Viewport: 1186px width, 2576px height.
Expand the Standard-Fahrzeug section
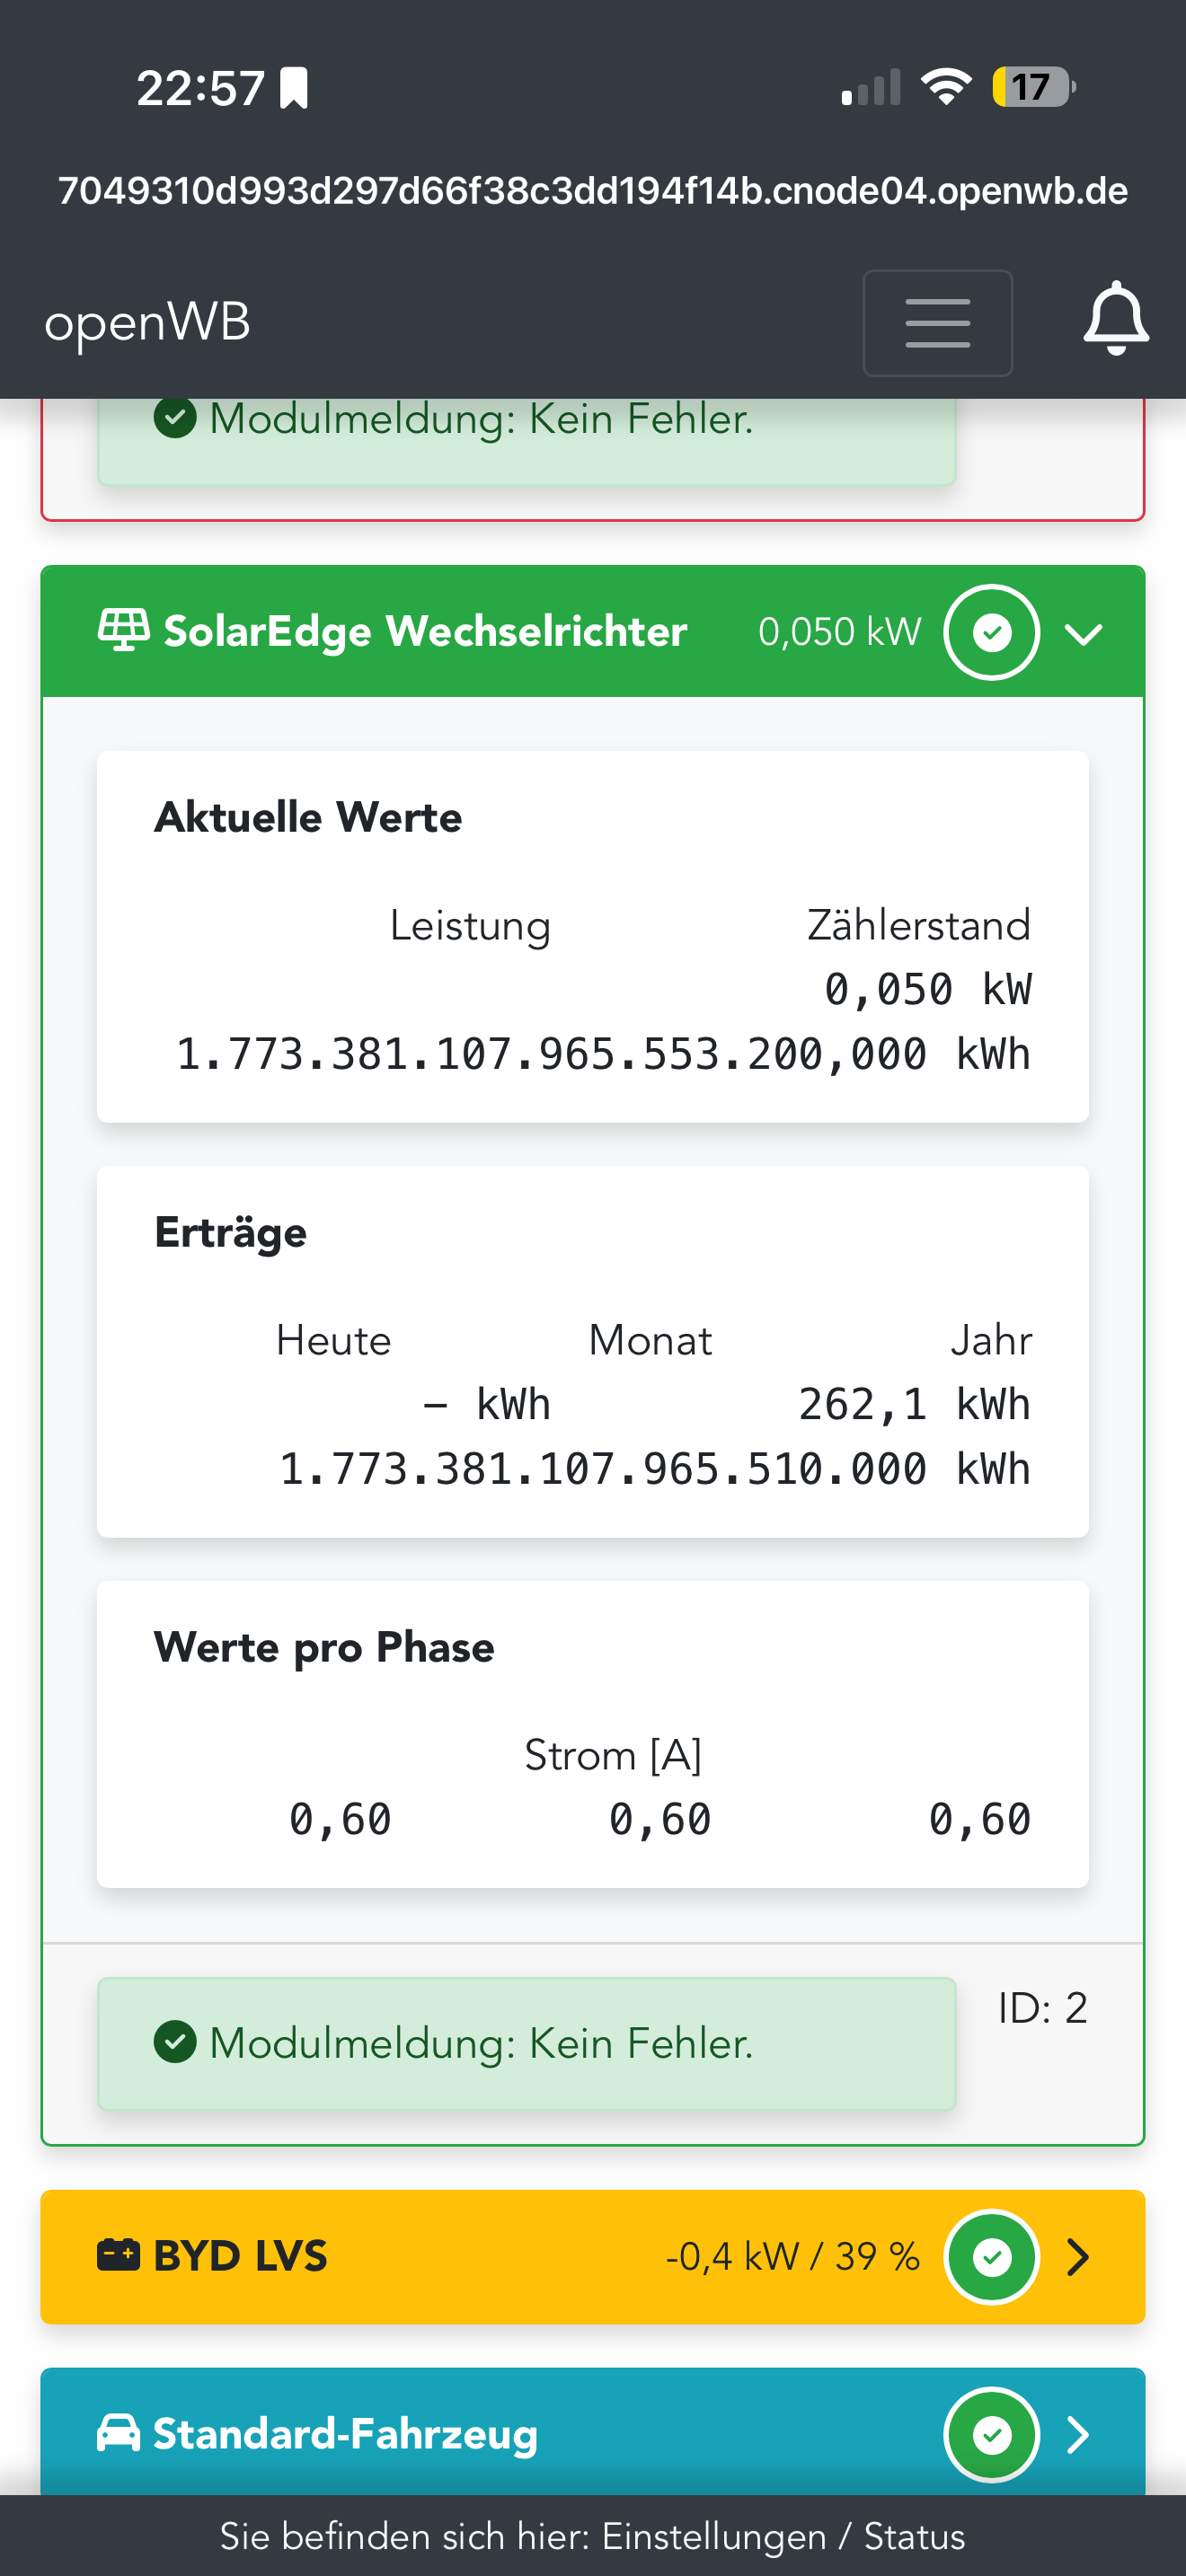tap(1078, 2435)
